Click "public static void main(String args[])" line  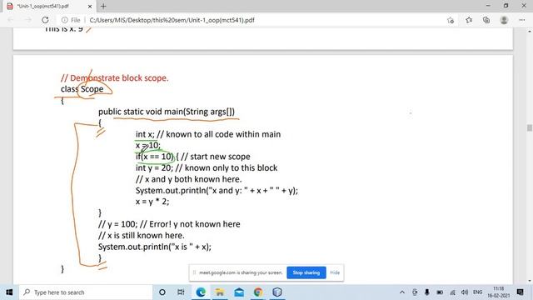167,112
